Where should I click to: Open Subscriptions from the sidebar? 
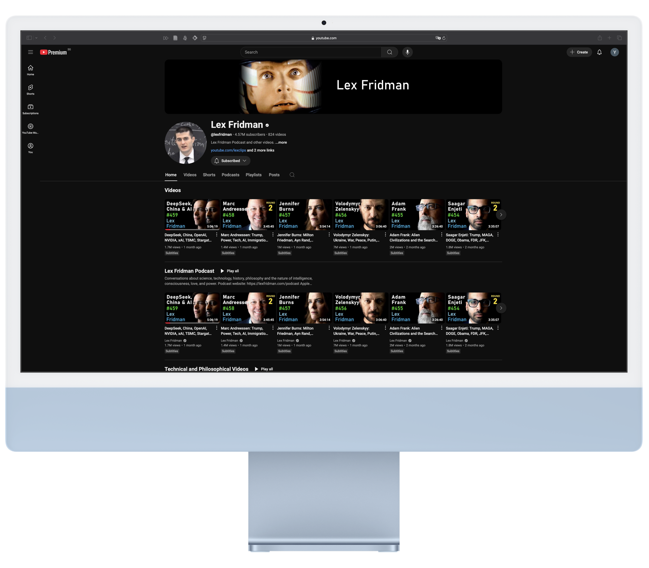30,109
